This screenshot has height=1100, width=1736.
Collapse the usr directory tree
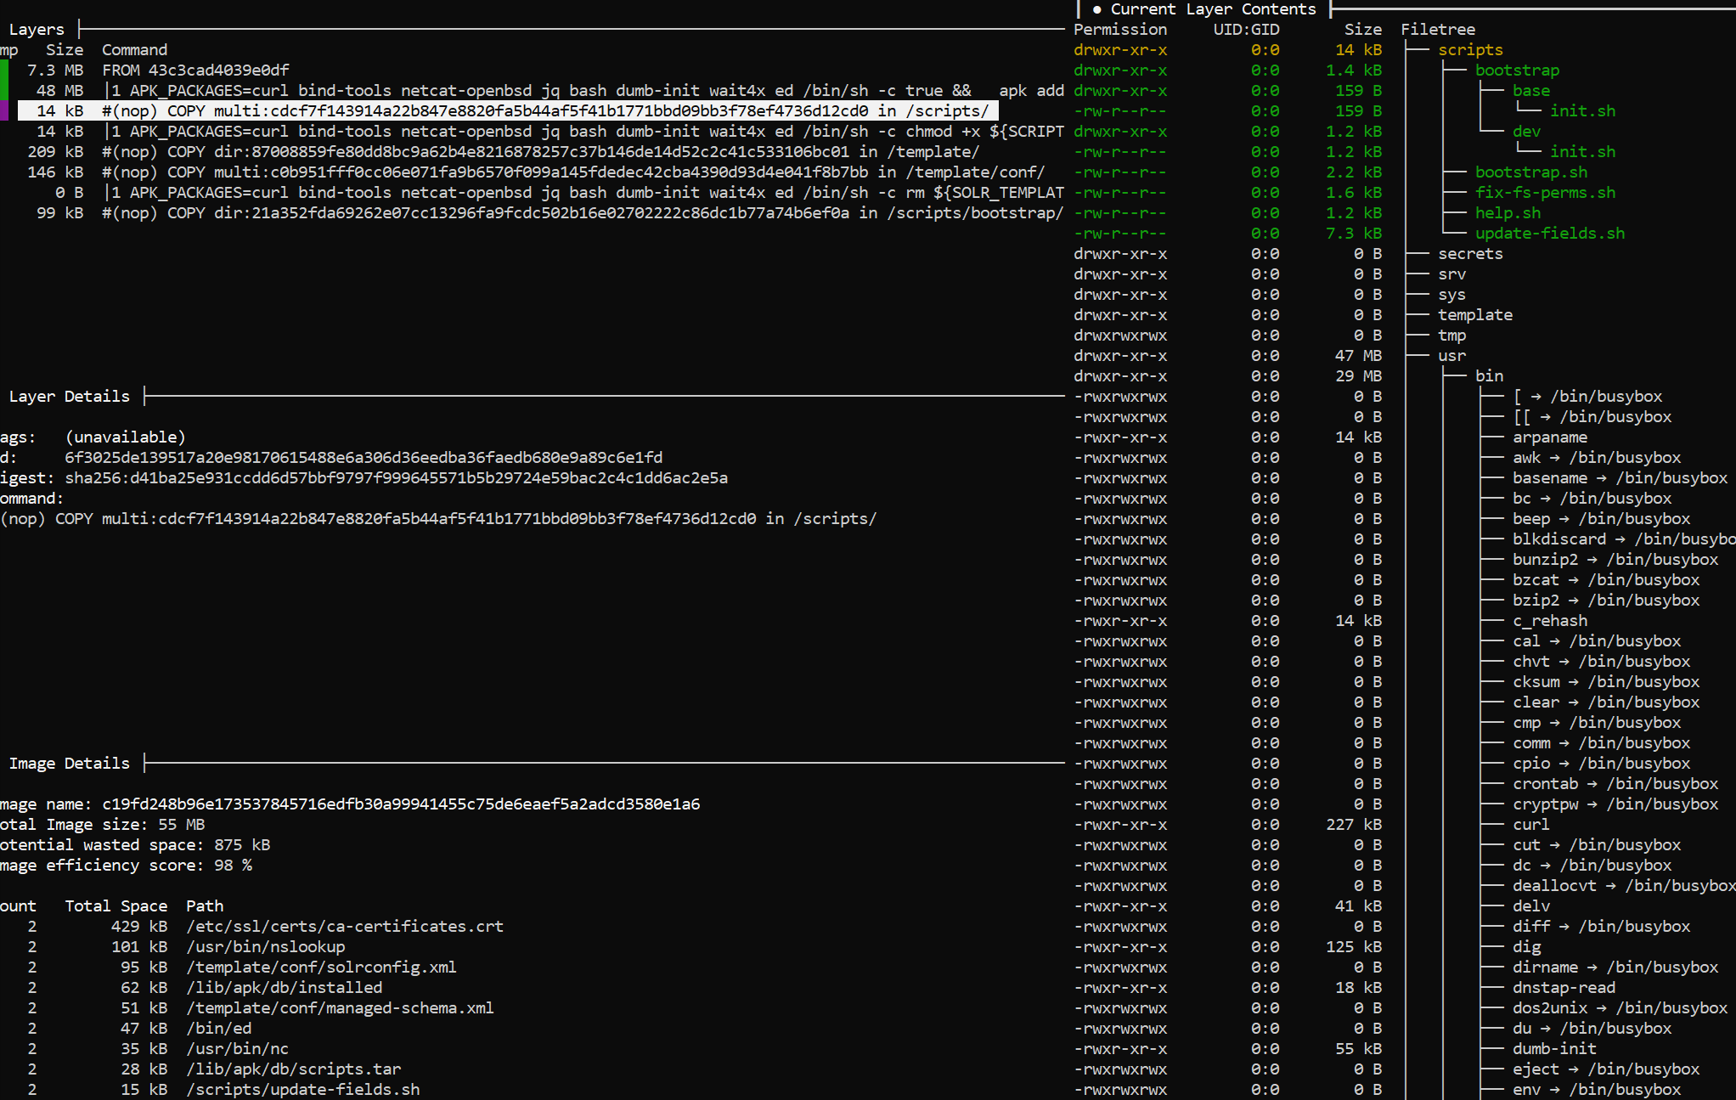pos(1451,355)
